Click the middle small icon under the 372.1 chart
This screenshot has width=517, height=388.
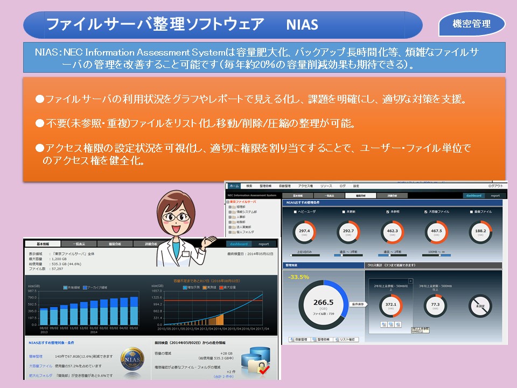click(391, 324)
